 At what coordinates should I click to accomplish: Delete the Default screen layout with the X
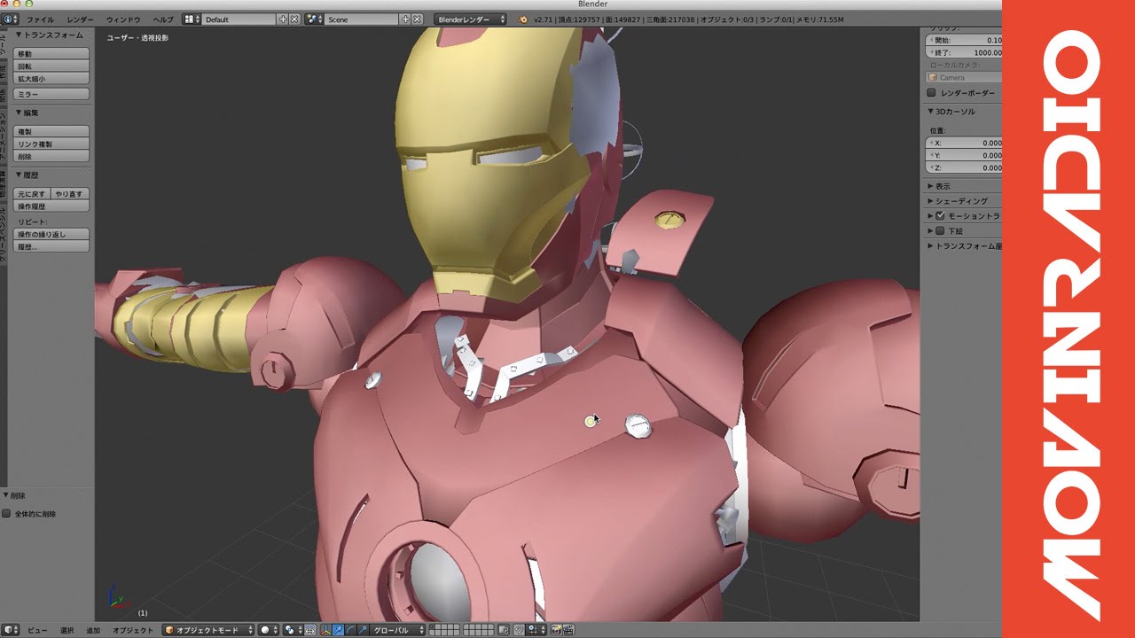294,19
